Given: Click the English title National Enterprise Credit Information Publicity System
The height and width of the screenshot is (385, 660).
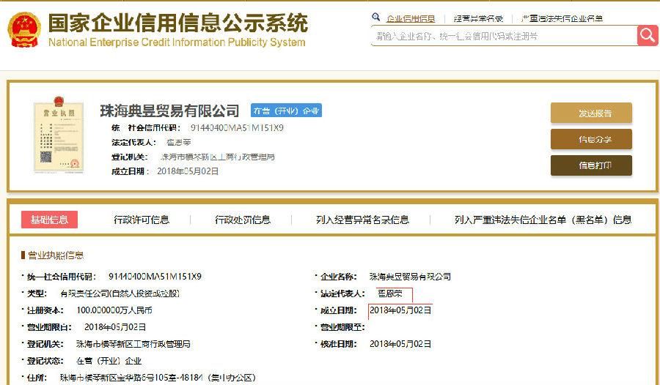Looking at the screenshot, I should point(177,42).
